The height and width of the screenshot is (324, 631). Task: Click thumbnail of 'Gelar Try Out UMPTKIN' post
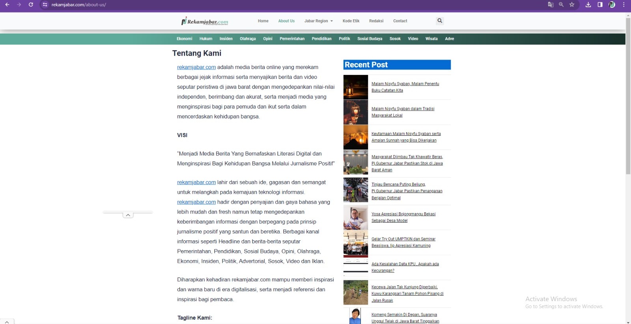click(355, 242)
